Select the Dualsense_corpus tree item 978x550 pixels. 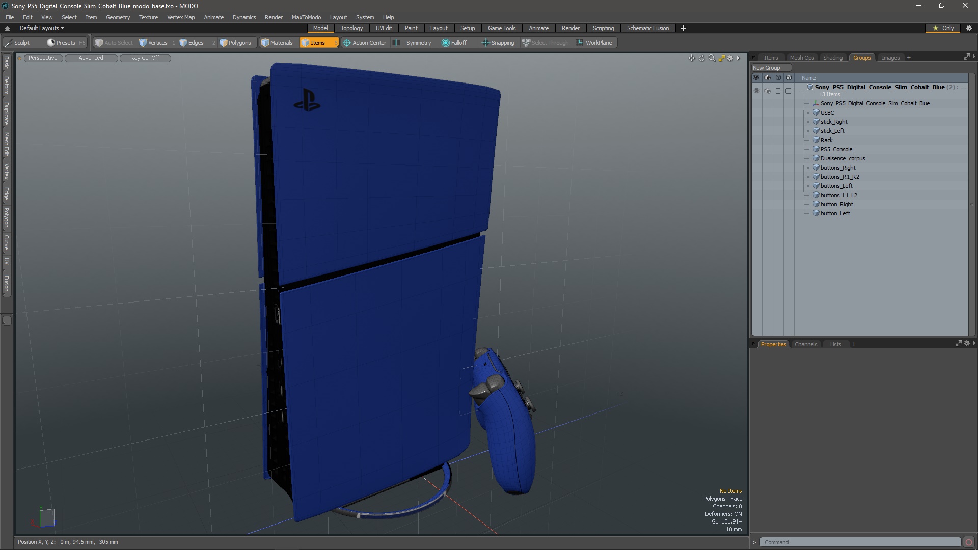pyautogui.click(x=843, y=158)
